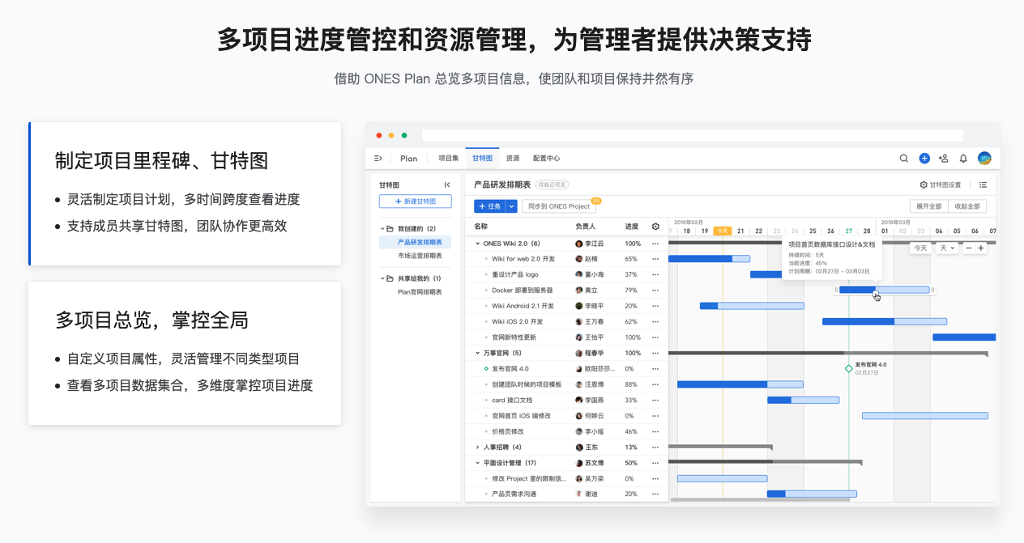Click the 新建甘特图 button
Image resolution: width=1024 pixels, height=543 pixels.
tap(415, 202)
